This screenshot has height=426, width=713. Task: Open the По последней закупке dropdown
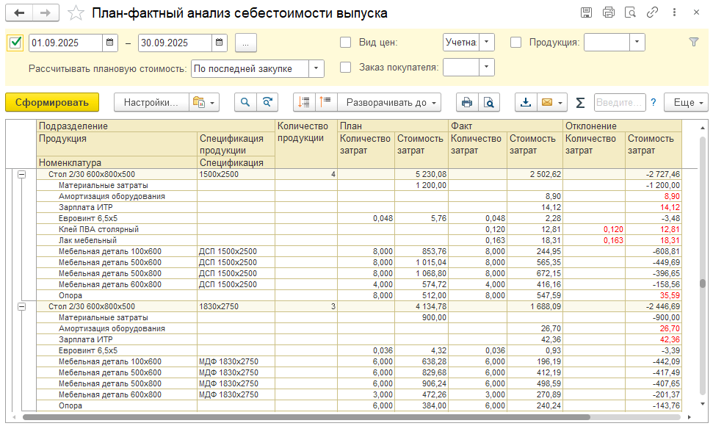point(316,68)
